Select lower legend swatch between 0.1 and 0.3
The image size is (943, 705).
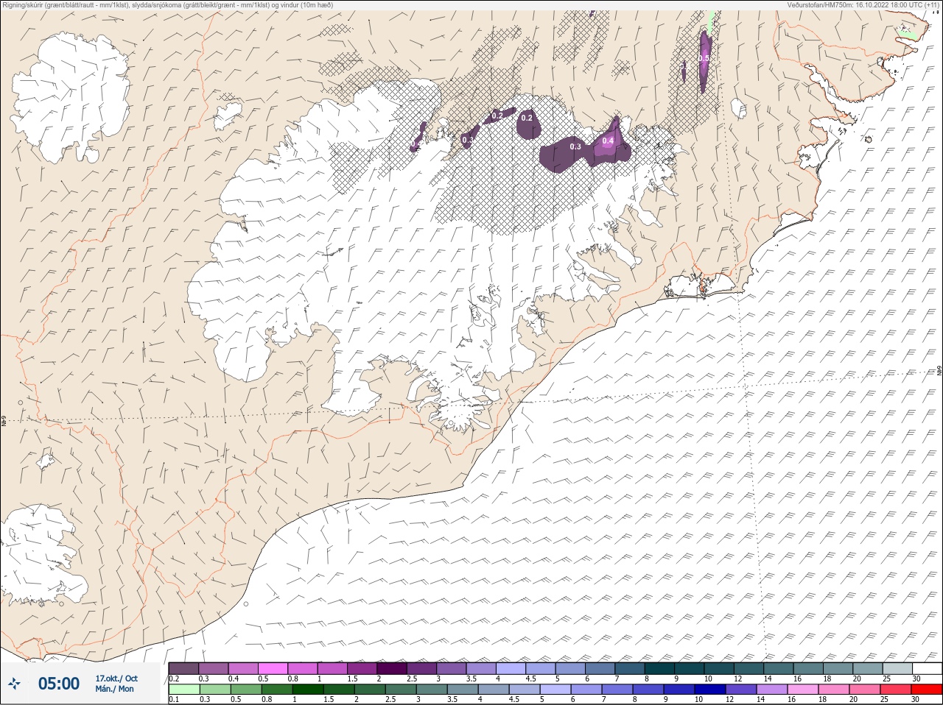coord(183,690)
